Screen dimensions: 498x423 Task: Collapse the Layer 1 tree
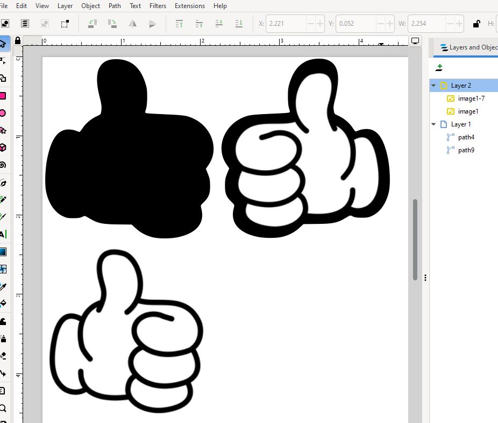pos(434,124)
